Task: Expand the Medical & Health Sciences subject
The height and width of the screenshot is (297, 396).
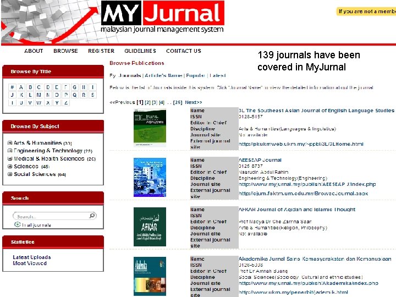Action: point(10,158)
